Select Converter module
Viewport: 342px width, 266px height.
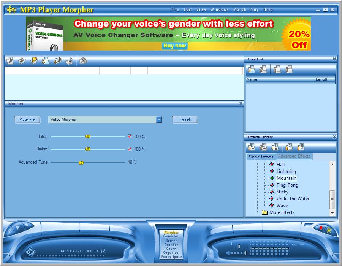171,236
